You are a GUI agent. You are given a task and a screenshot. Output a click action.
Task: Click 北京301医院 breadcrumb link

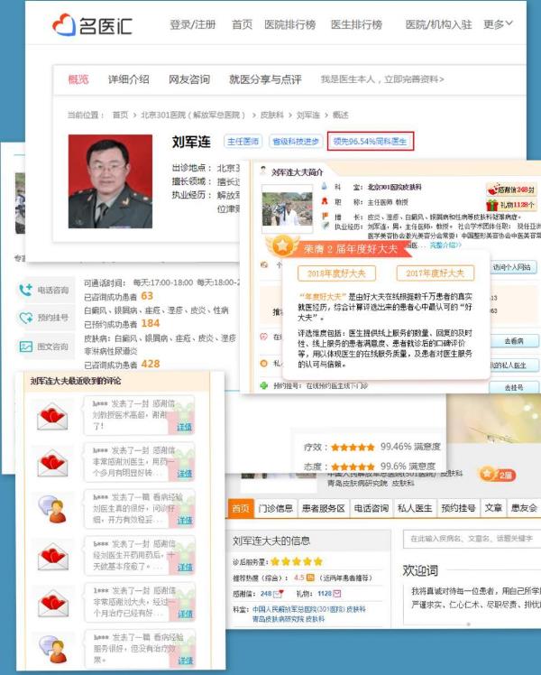pyautogui.click(x=193, y=115)
